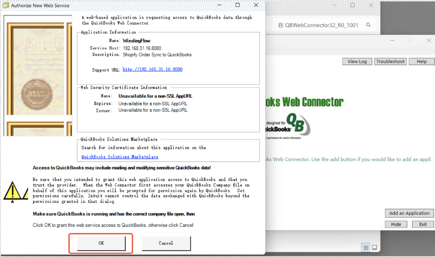Viewport: 435px width, 257px height.
Task: Switch to details view icon in Explorer
Action: pos(366,248)
